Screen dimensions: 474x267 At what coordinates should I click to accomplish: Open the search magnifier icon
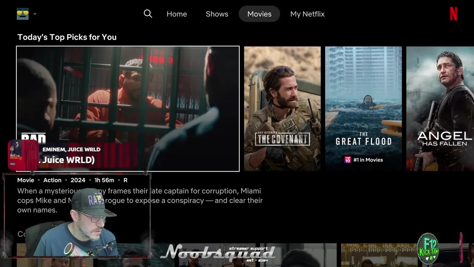pyautogui.click(x=148, y=14)
